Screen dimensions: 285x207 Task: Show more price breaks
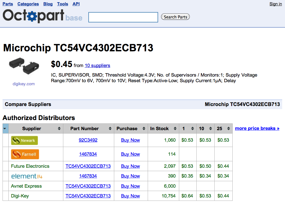[257, 128]
